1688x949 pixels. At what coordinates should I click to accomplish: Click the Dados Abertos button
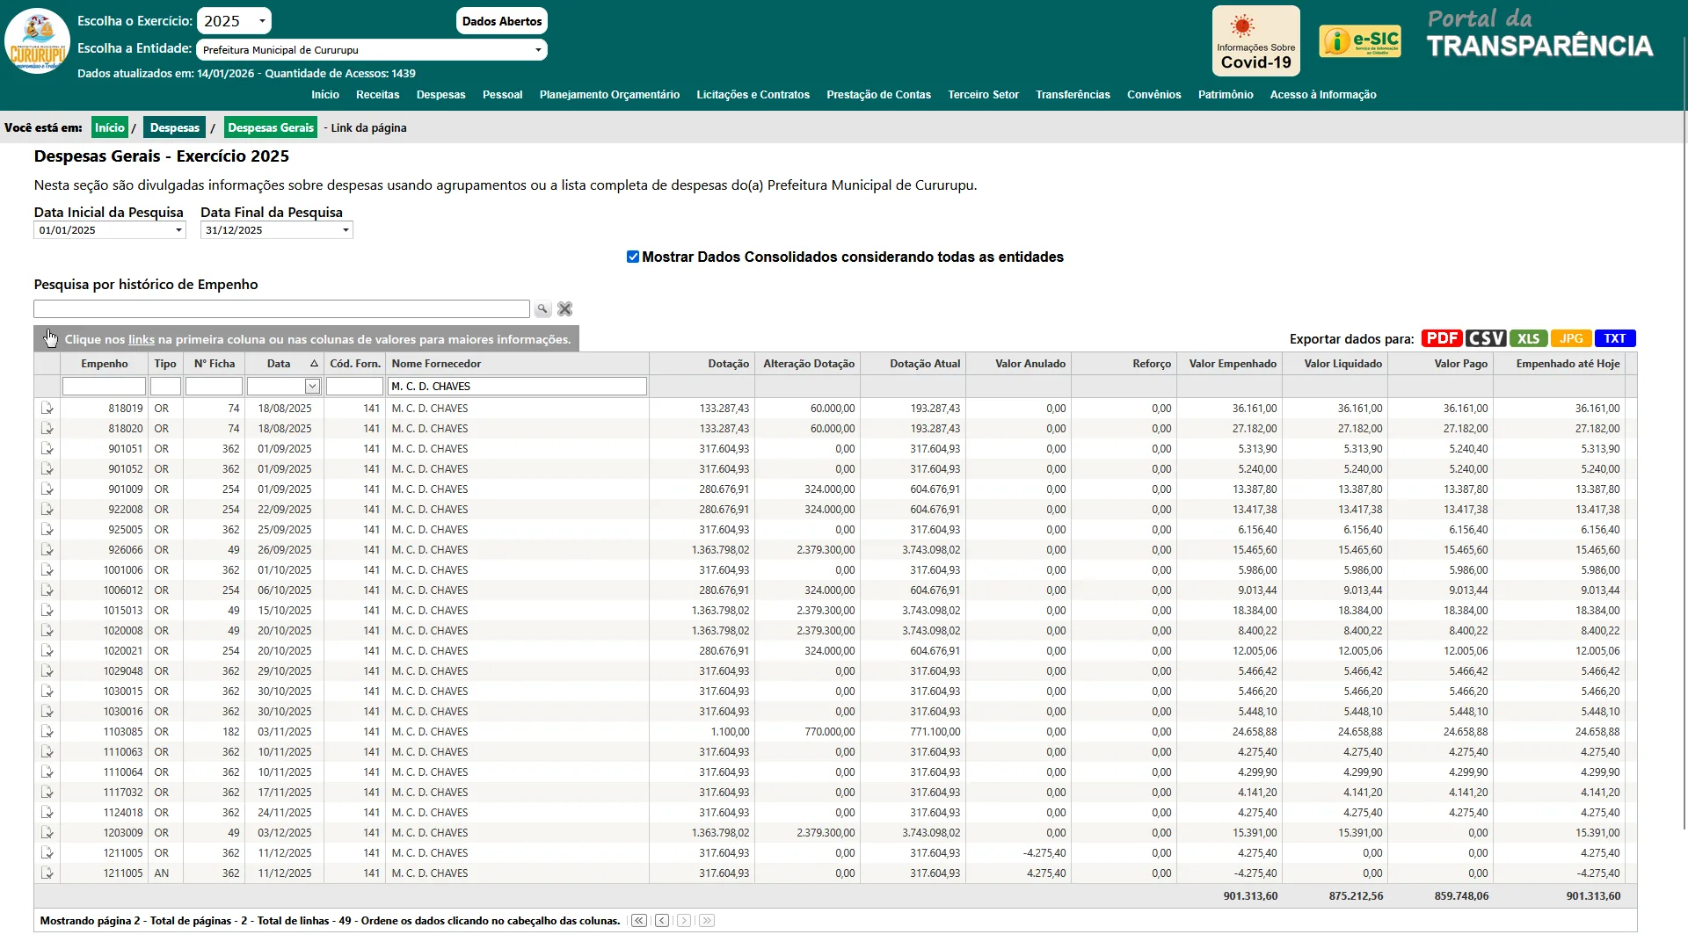[x=501, y=21]
